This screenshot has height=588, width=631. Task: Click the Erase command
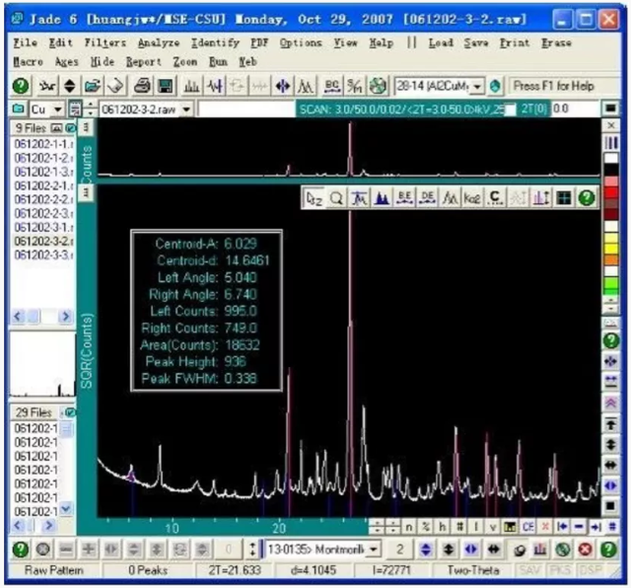[x=556, y=42]
